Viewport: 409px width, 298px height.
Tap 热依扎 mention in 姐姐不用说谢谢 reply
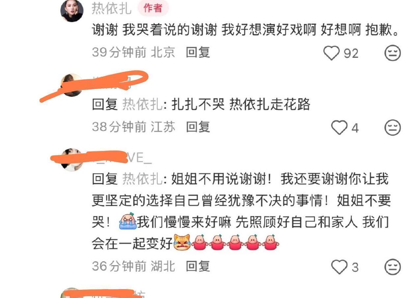point(142,179)
